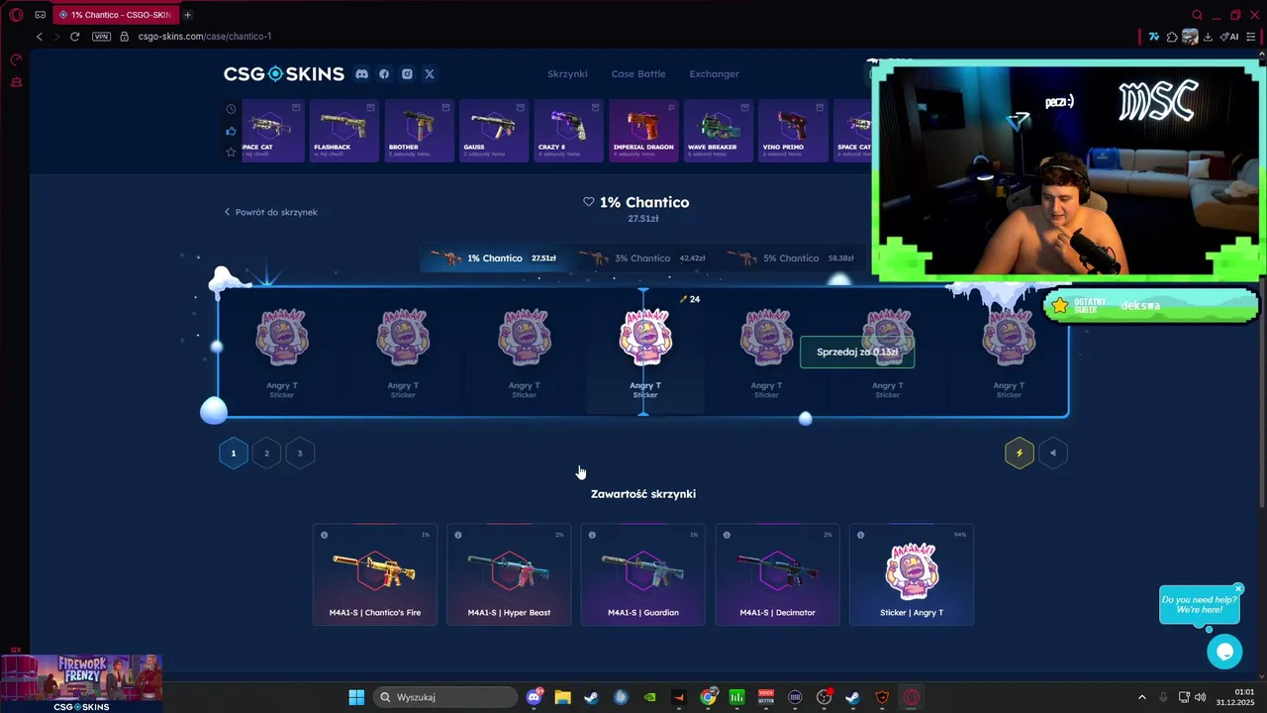Open Discord from the taskbar
This screenshot has width=1267, height=713.
(x=536, y=697)
